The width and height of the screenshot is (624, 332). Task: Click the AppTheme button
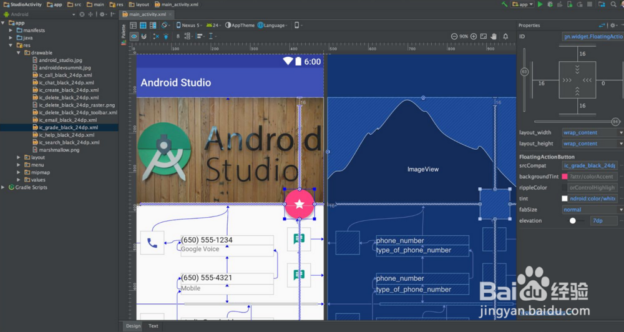tap(240, 26)
